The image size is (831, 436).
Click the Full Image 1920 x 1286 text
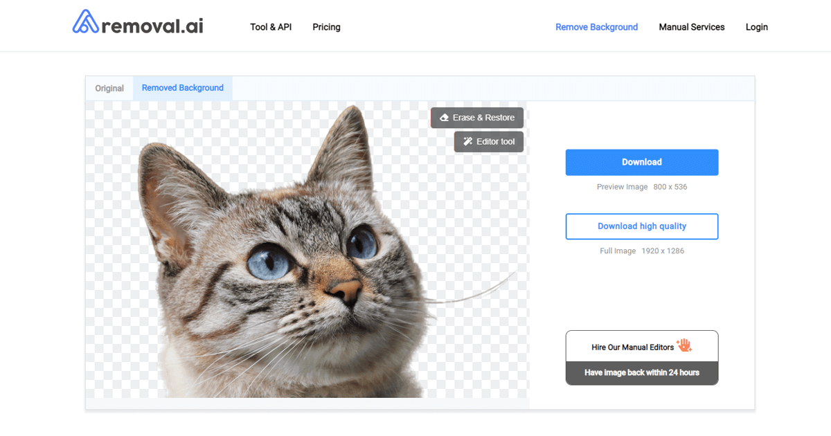[x=642, y=251]
